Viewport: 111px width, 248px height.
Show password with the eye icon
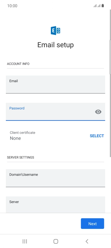click(x=98, y=112)
